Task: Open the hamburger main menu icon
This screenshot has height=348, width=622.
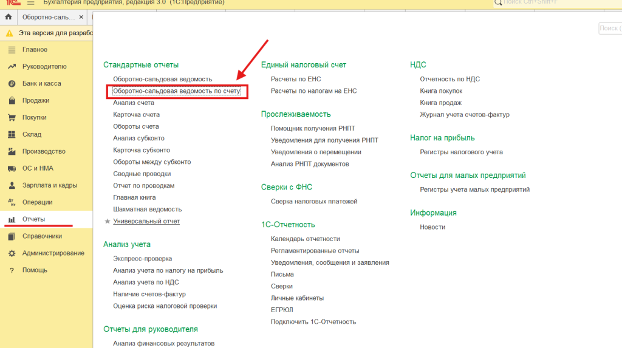Action: point(30,2)
